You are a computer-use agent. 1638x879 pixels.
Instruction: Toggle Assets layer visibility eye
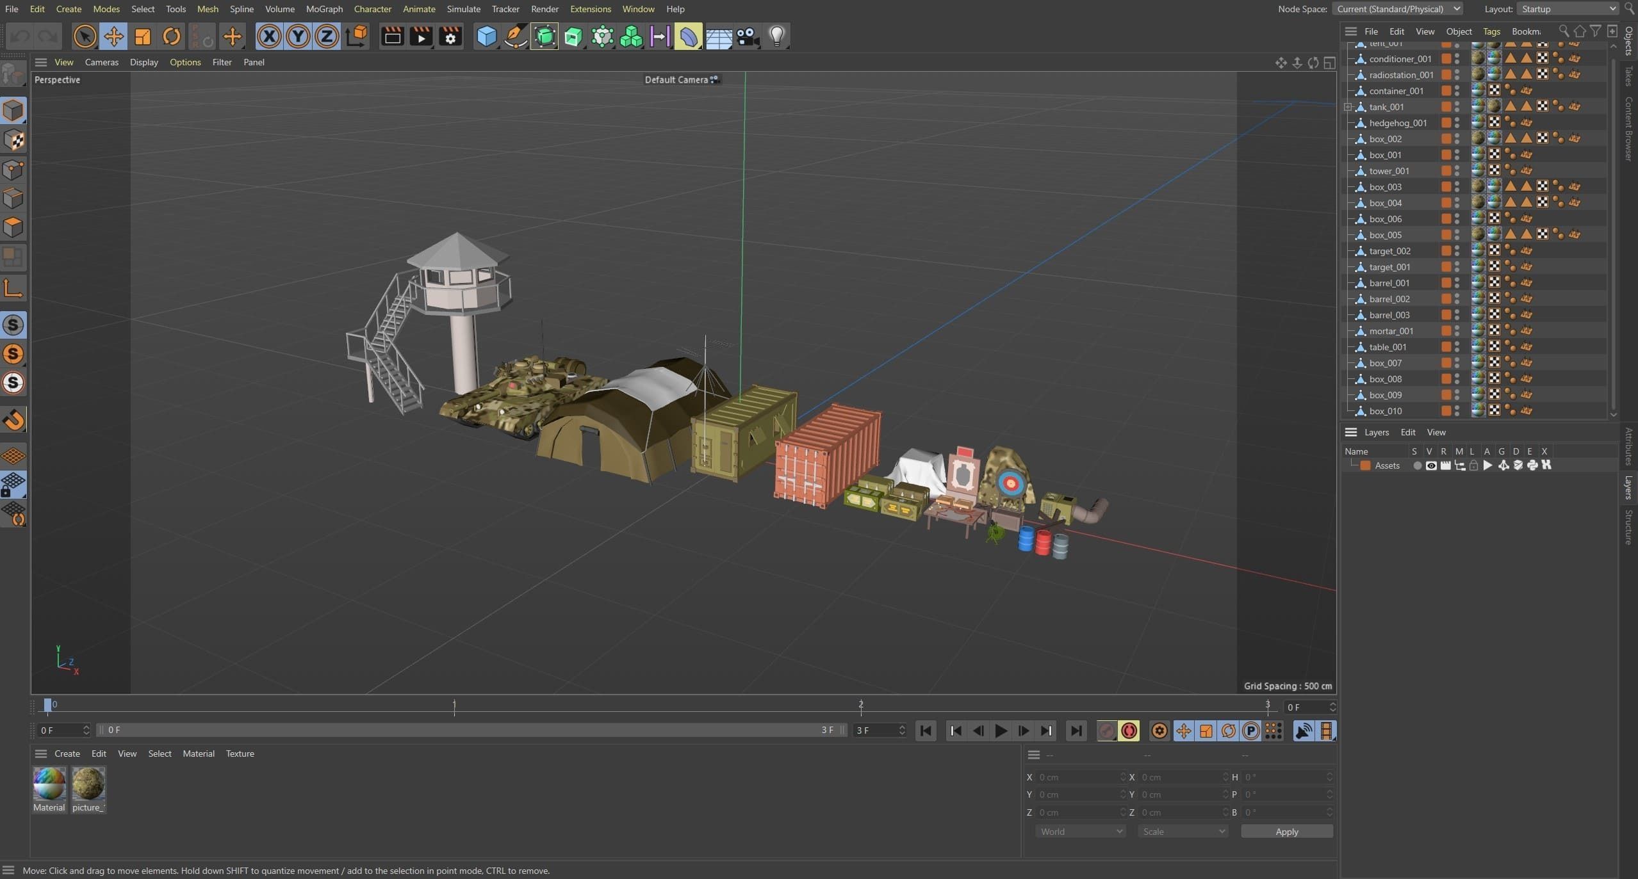[x=1431, y=465]
